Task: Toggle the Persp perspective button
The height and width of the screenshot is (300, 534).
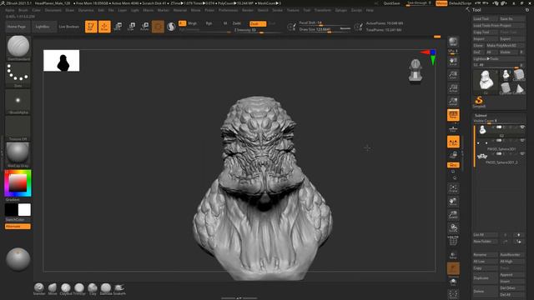Action: coord(453,115)
